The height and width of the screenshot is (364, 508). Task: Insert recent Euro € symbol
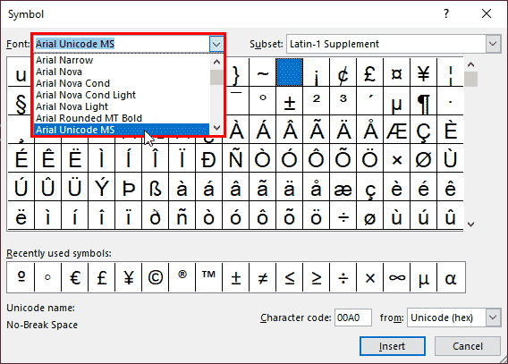[75, 277]
